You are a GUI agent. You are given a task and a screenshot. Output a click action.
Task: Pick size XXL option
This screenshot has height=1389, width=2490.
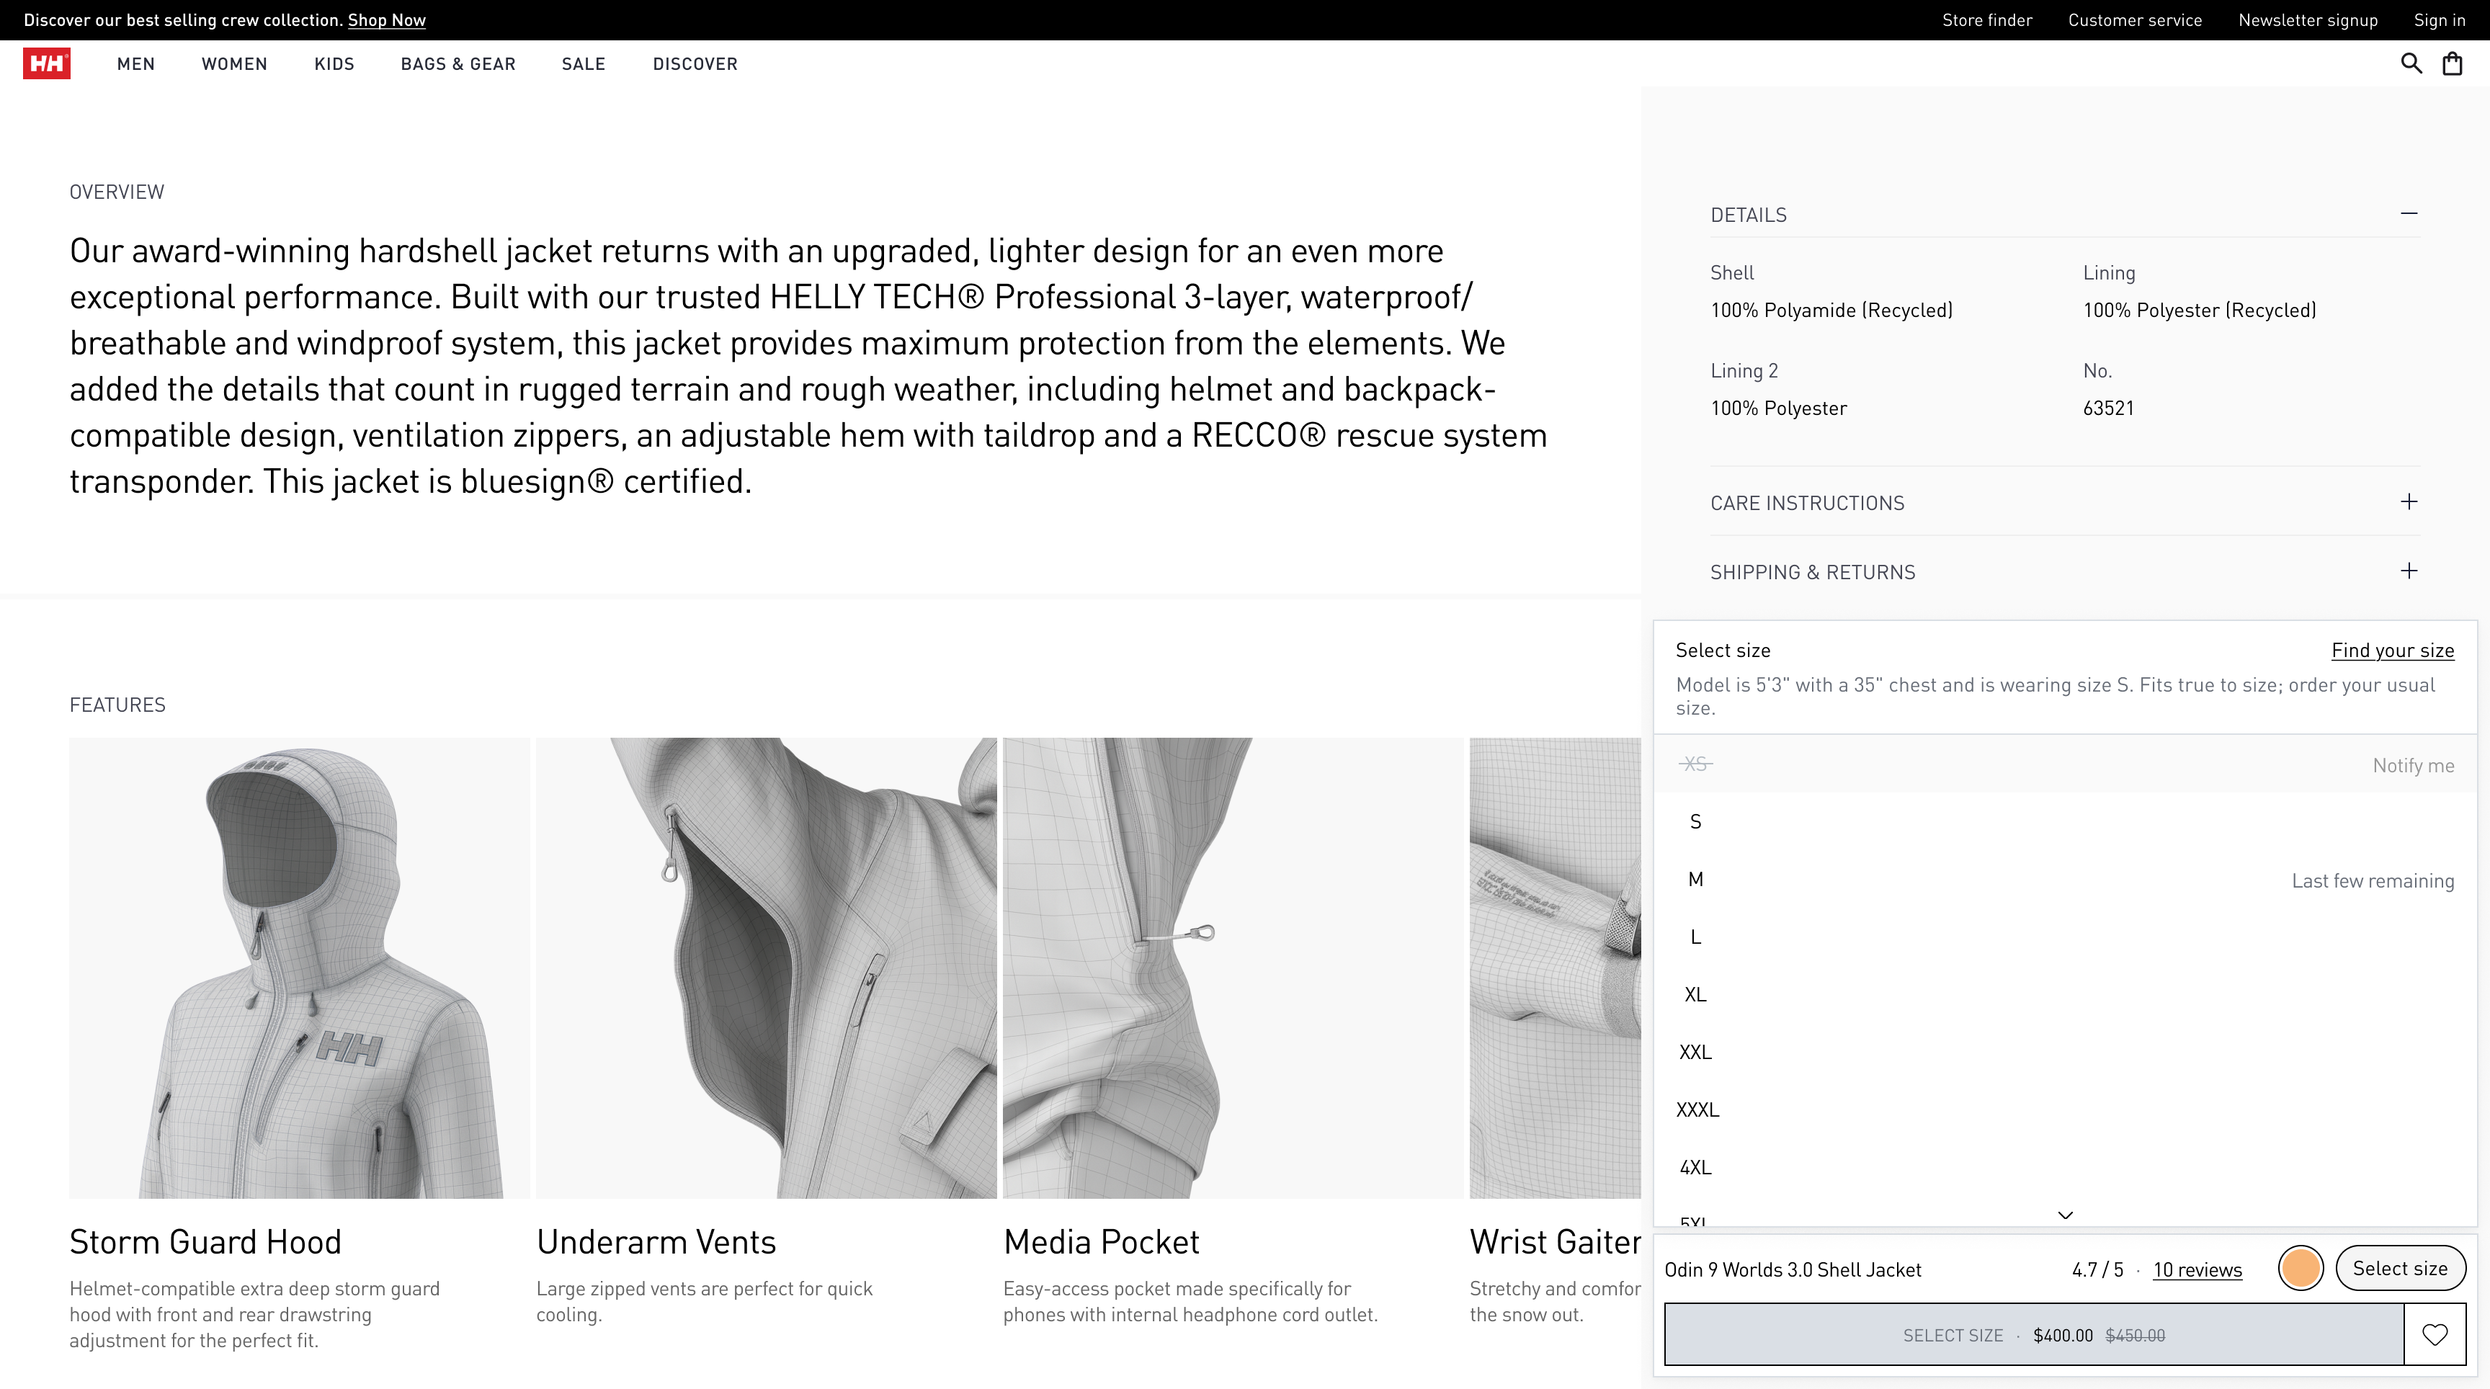[x=1695, y=1052]
